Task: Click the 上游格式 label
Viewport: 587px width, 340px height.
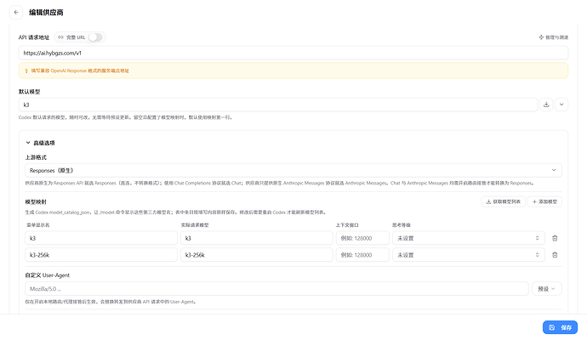Action: (36, 157)
